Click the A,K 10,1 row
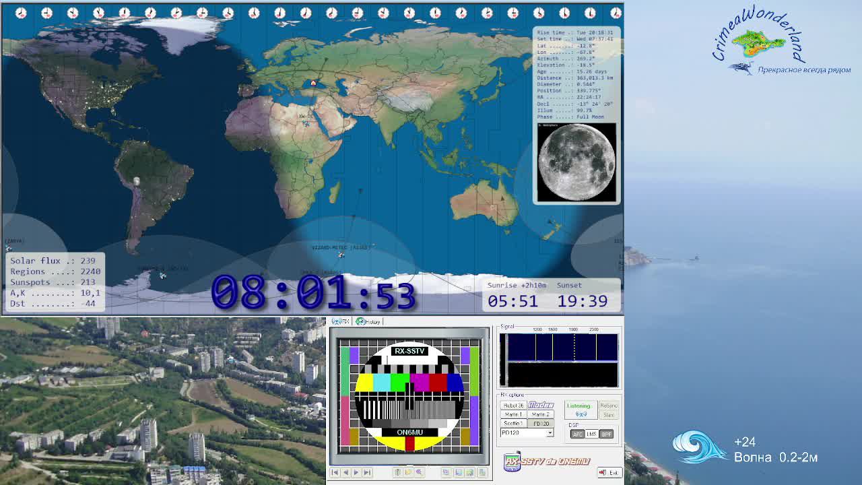Viewport: 862px width, 485px height. [x=55, y=293]
